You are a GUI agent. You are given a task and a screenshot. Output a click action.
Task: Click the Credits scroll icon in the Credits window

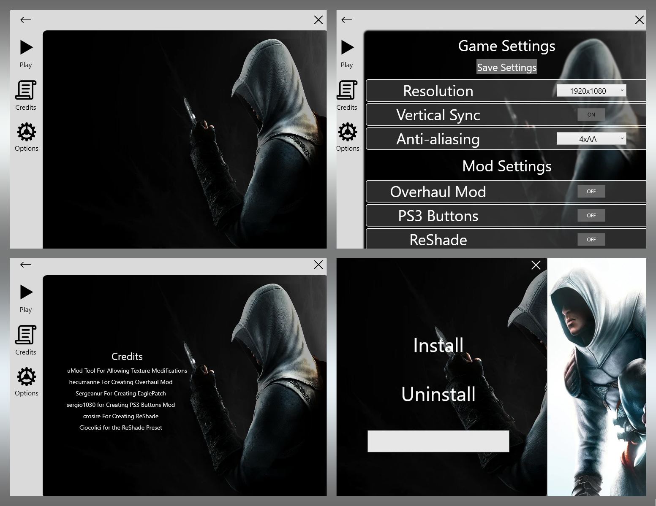pyautogui.click(x=26, y=335)
